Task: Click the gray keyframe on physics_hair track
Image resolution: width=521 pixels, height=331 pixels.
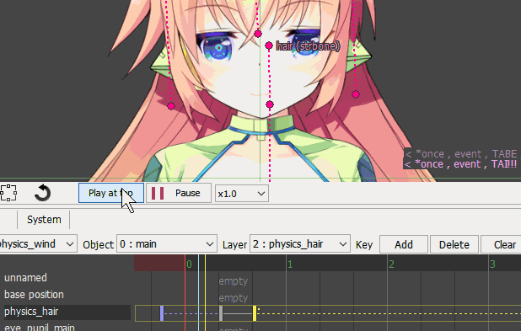Action: (221, 313)
